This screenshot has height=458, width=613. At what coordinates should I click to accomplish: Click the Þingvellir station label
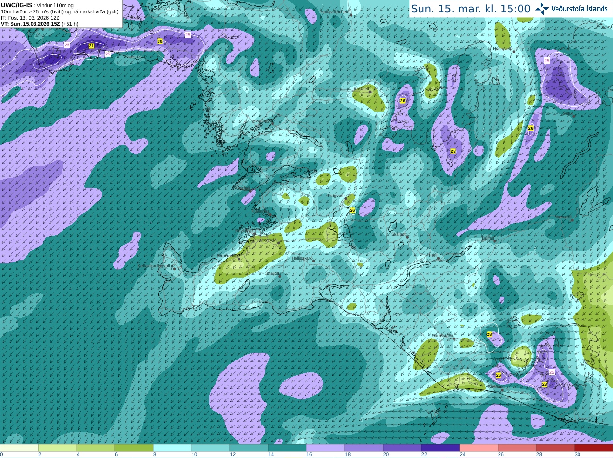[x=336, y=195]
